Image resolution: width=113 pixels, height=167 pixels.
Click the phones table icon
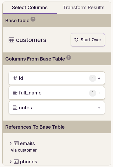[x=16, y=162]
